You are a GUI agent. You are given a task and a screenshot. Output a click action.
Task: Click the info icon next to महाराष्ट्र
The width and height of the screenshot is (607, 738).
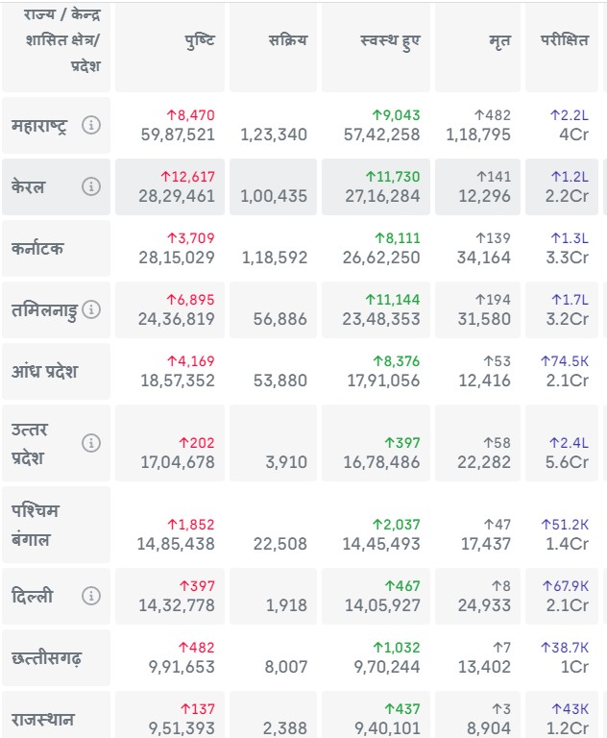point(91,125)
